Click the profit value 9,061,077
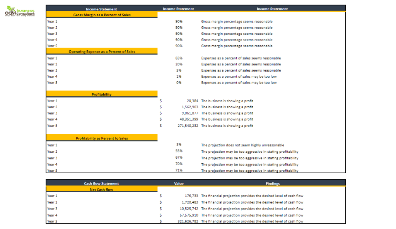Viewport: 396px width, 229px height. tap(190, 113)
